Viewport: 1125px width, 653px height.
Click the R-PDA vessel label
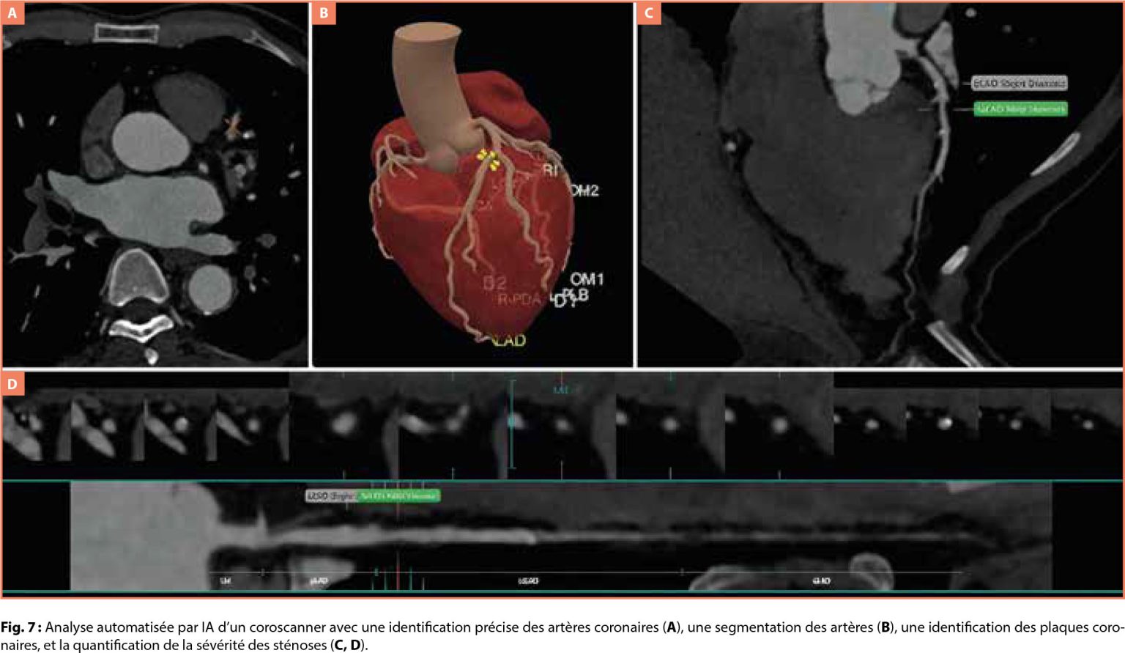coord(519,300)
